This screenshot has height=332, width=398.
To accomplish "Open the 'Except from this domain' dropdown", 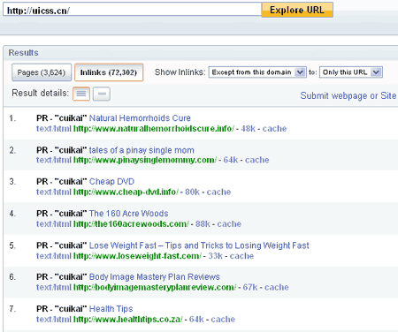I will pyautogui.click(x=257, y=72).
